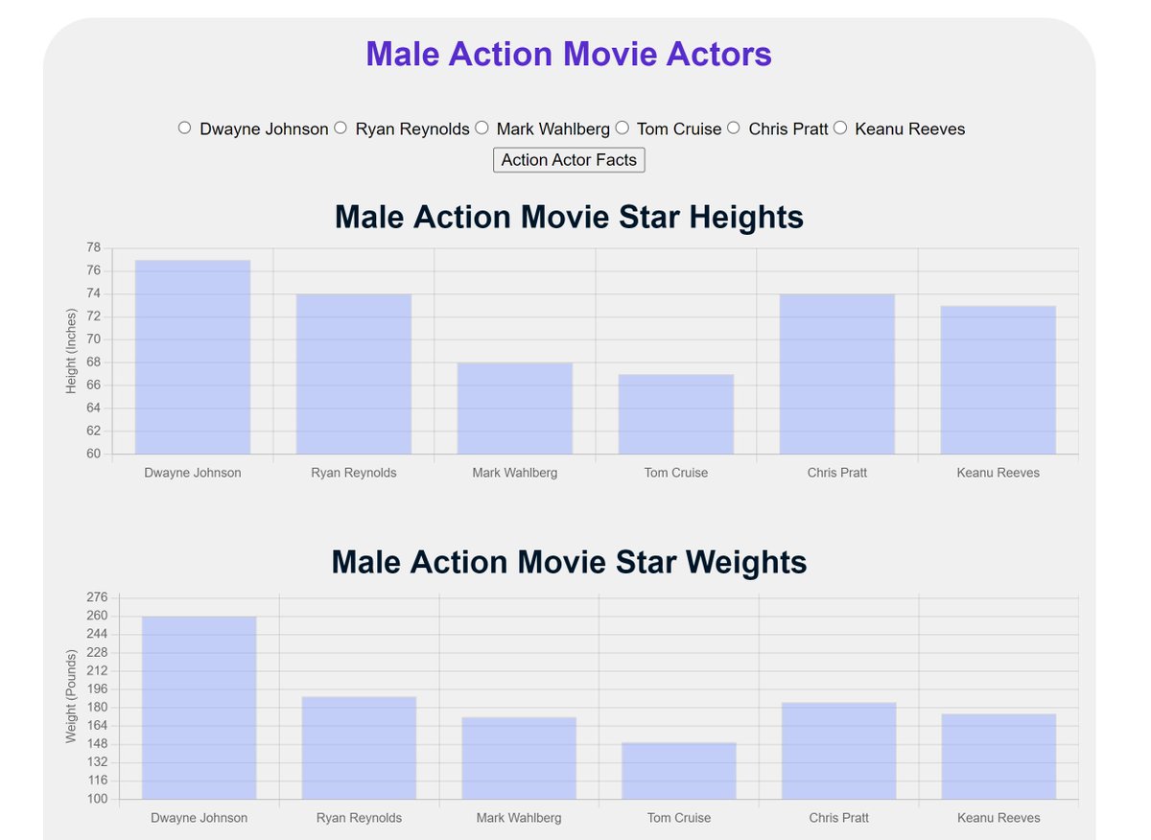1151x840 pixels.
Task: Click the 276 tick on Weights axis
Action: tap(97, 597)
